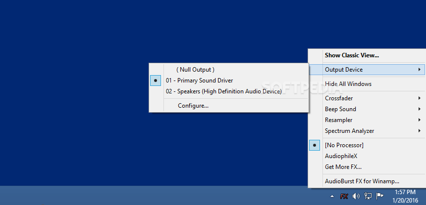Open the Beep Sound menu entry

pos(367,109)
